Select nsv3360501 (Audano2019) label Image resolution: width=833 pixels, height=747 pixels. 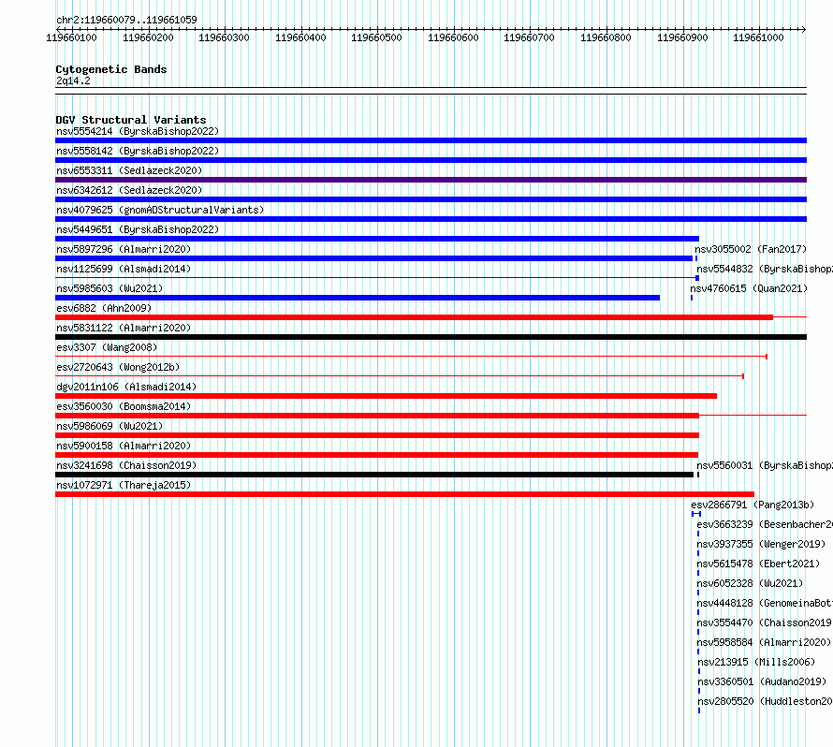coord(762,681)
